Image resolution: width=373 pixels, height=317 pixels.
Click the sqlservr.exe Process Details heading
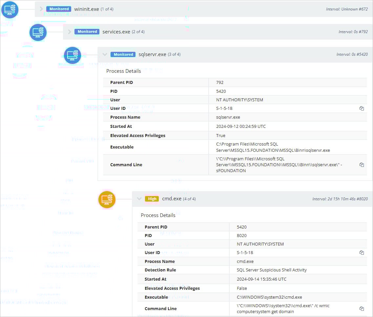click(123, 71)
